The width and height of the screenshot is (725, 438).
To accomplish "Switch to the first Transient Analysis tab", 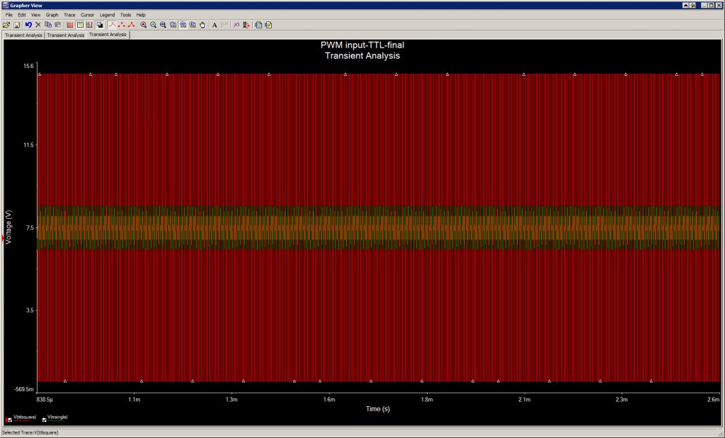I will [23, 35].
